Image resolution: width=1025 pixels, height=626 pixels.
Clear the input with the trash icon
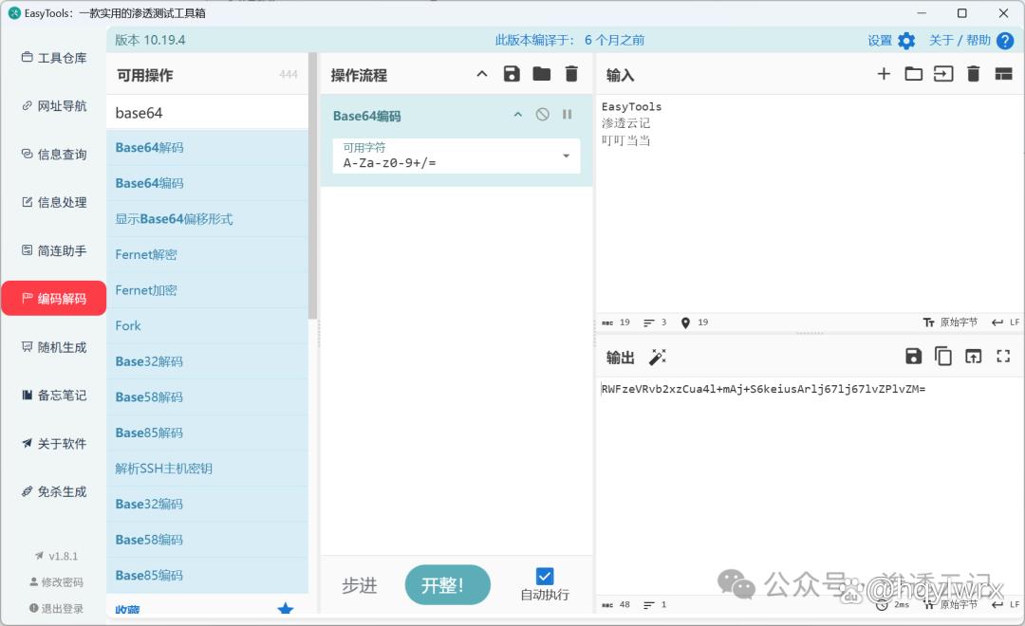[x=973, y=74]
